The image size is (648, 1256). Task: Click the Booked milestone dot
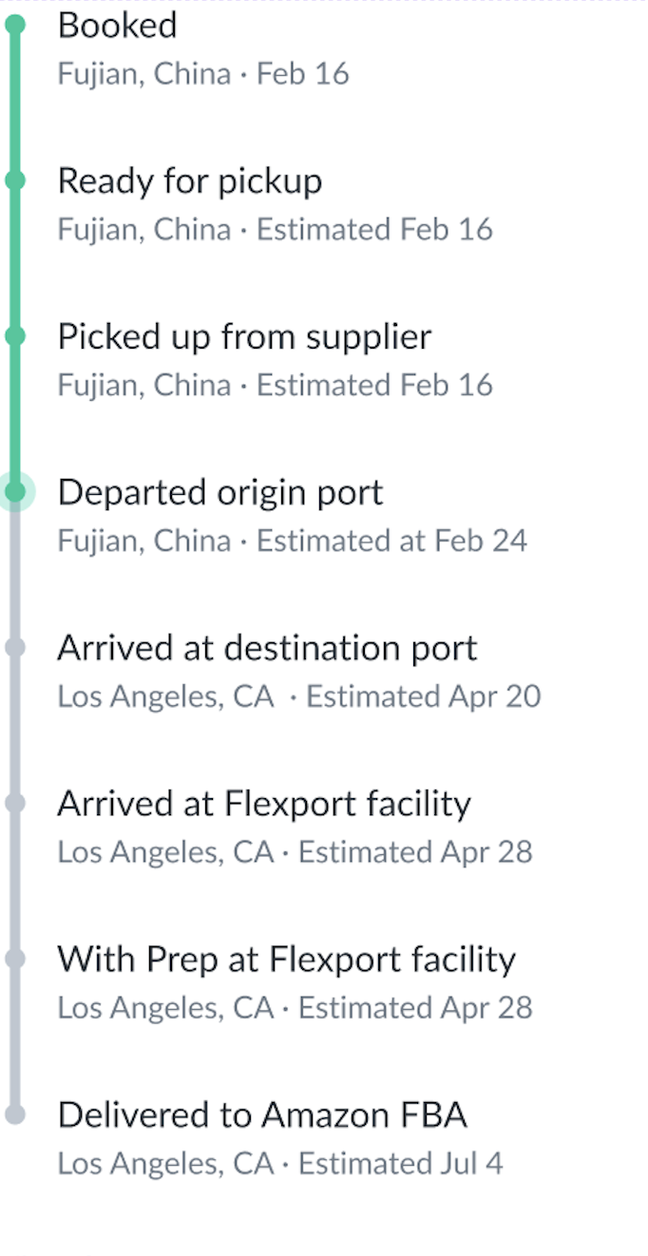(14, 26)
